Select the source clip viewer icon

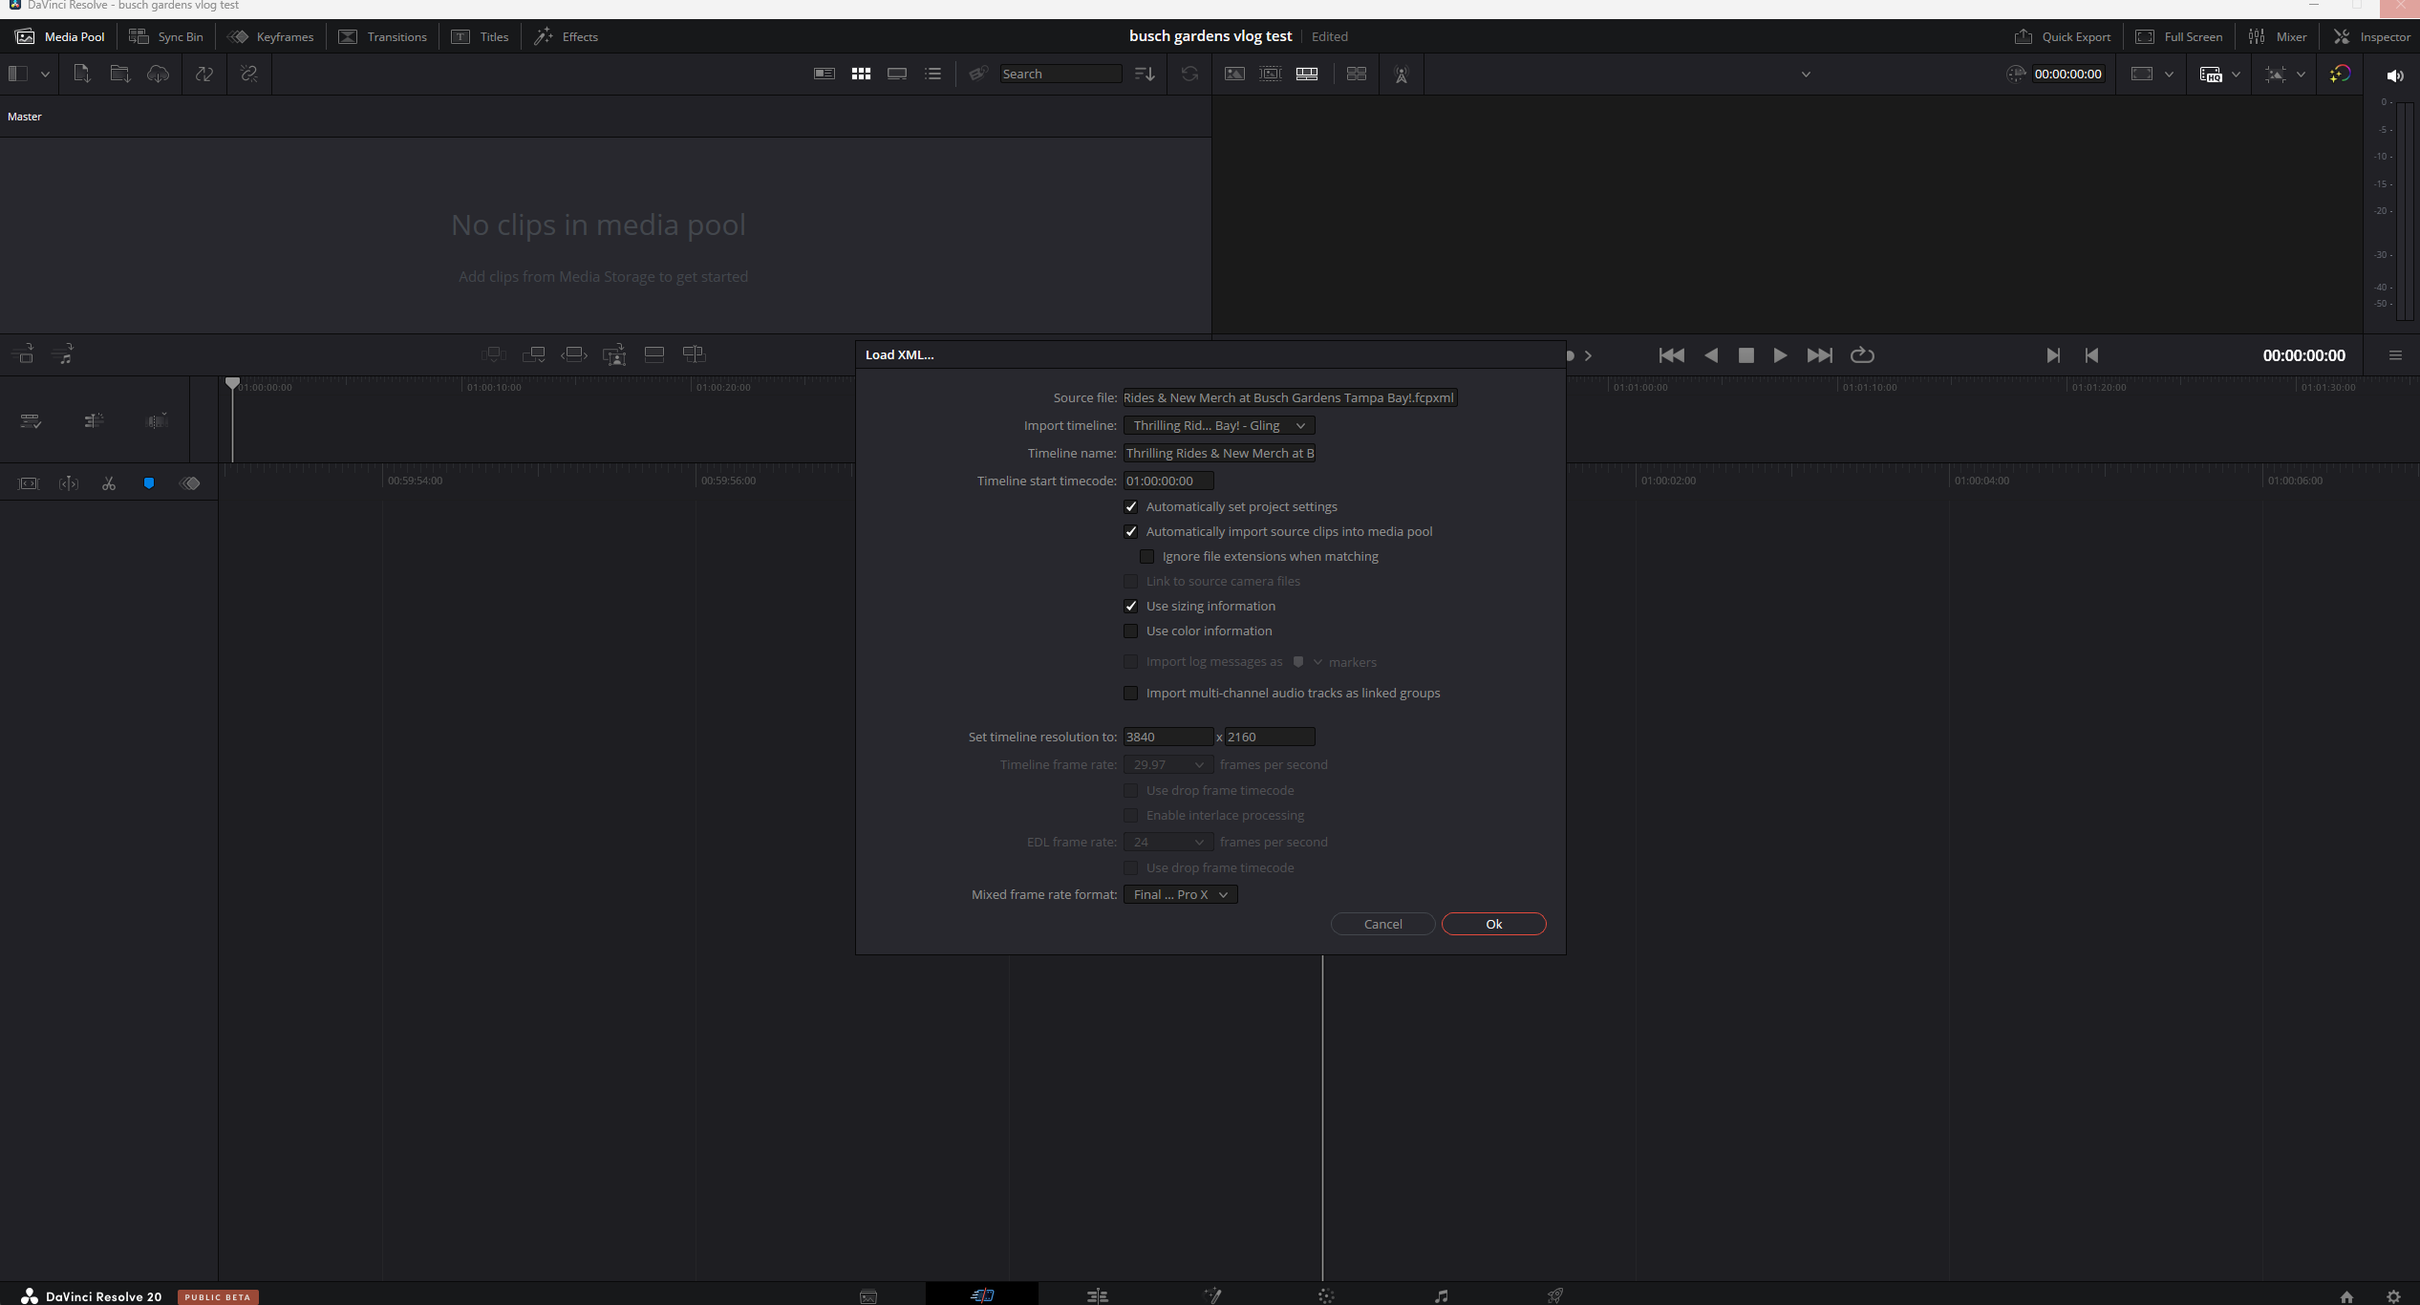(x=1234, y=74)
